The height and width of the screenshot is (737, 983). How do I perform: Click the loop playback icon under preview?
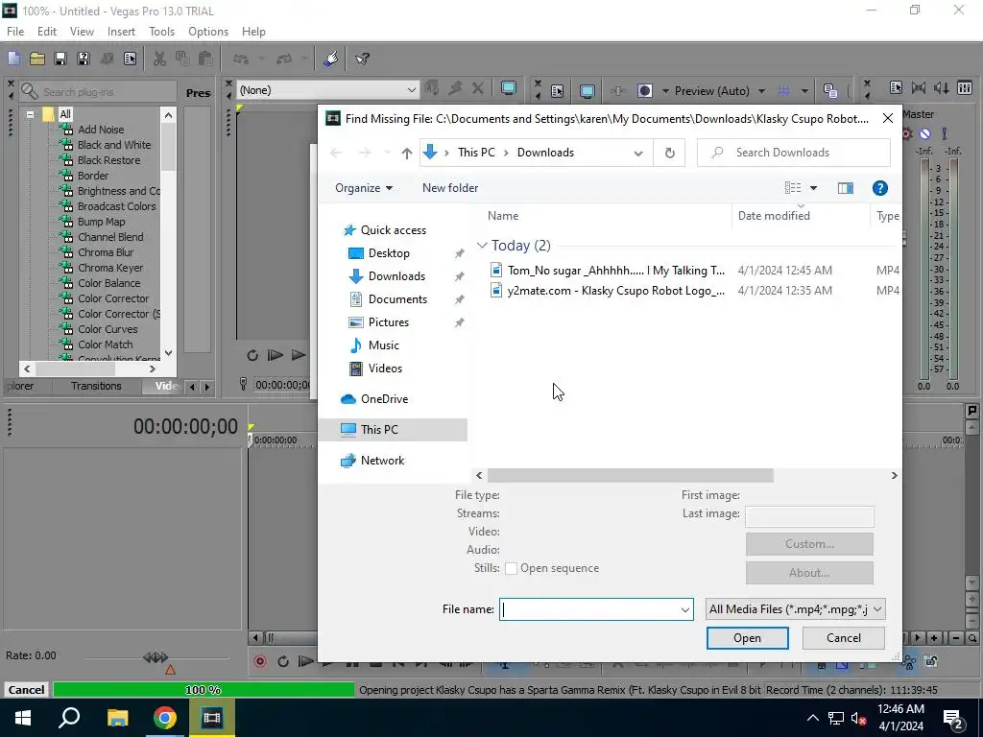[252, 355]
